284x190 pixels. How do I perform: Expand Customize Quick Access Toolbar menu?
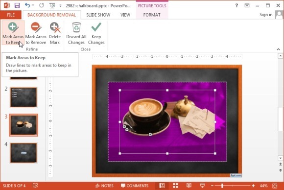tap(60, 5)
